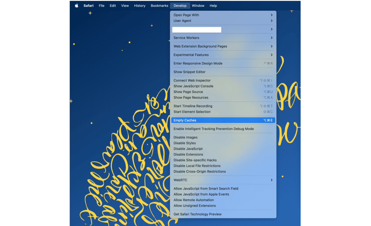
Task: Select Show Page Resources
Action: coord(223,98)
